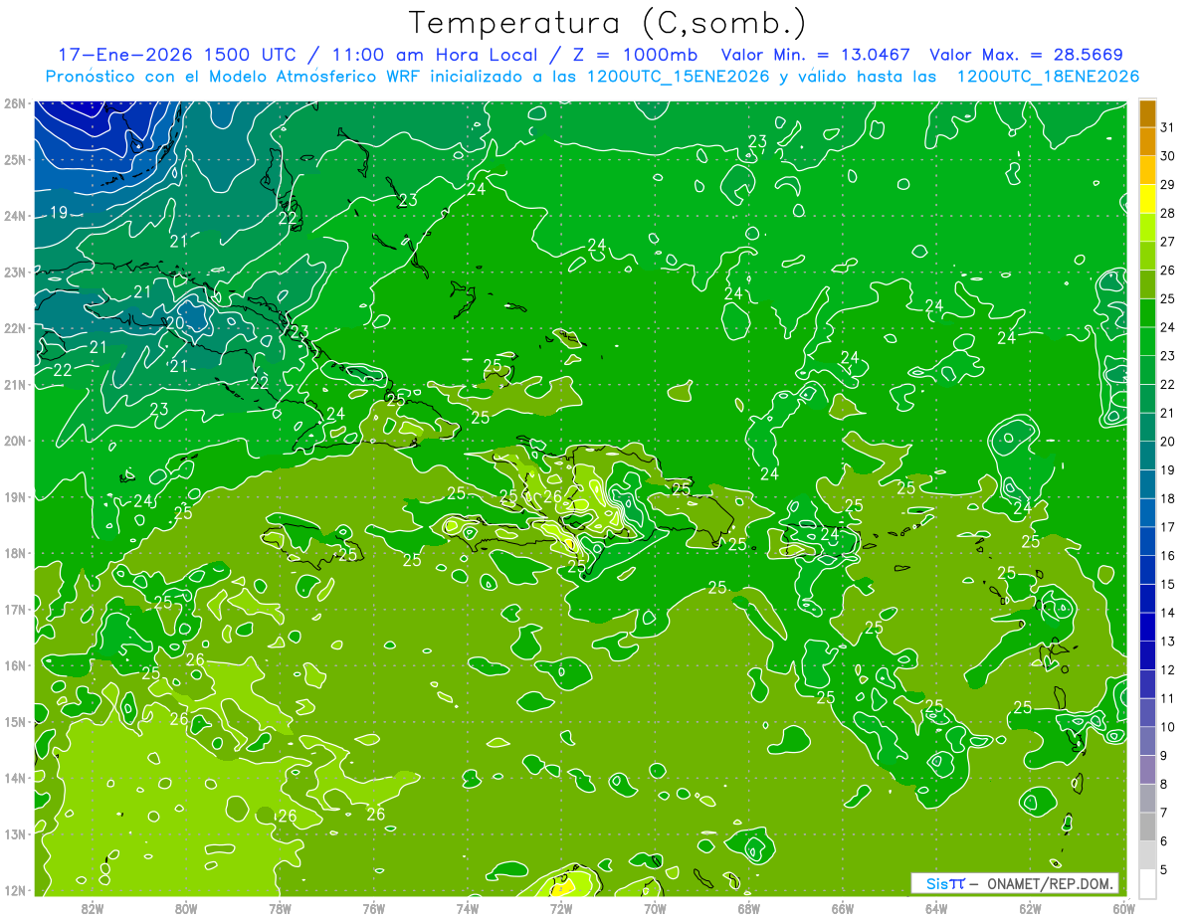Click the "Temperatura (C,somb.)" chart title
1194x922 pixels.
[607, 23]
